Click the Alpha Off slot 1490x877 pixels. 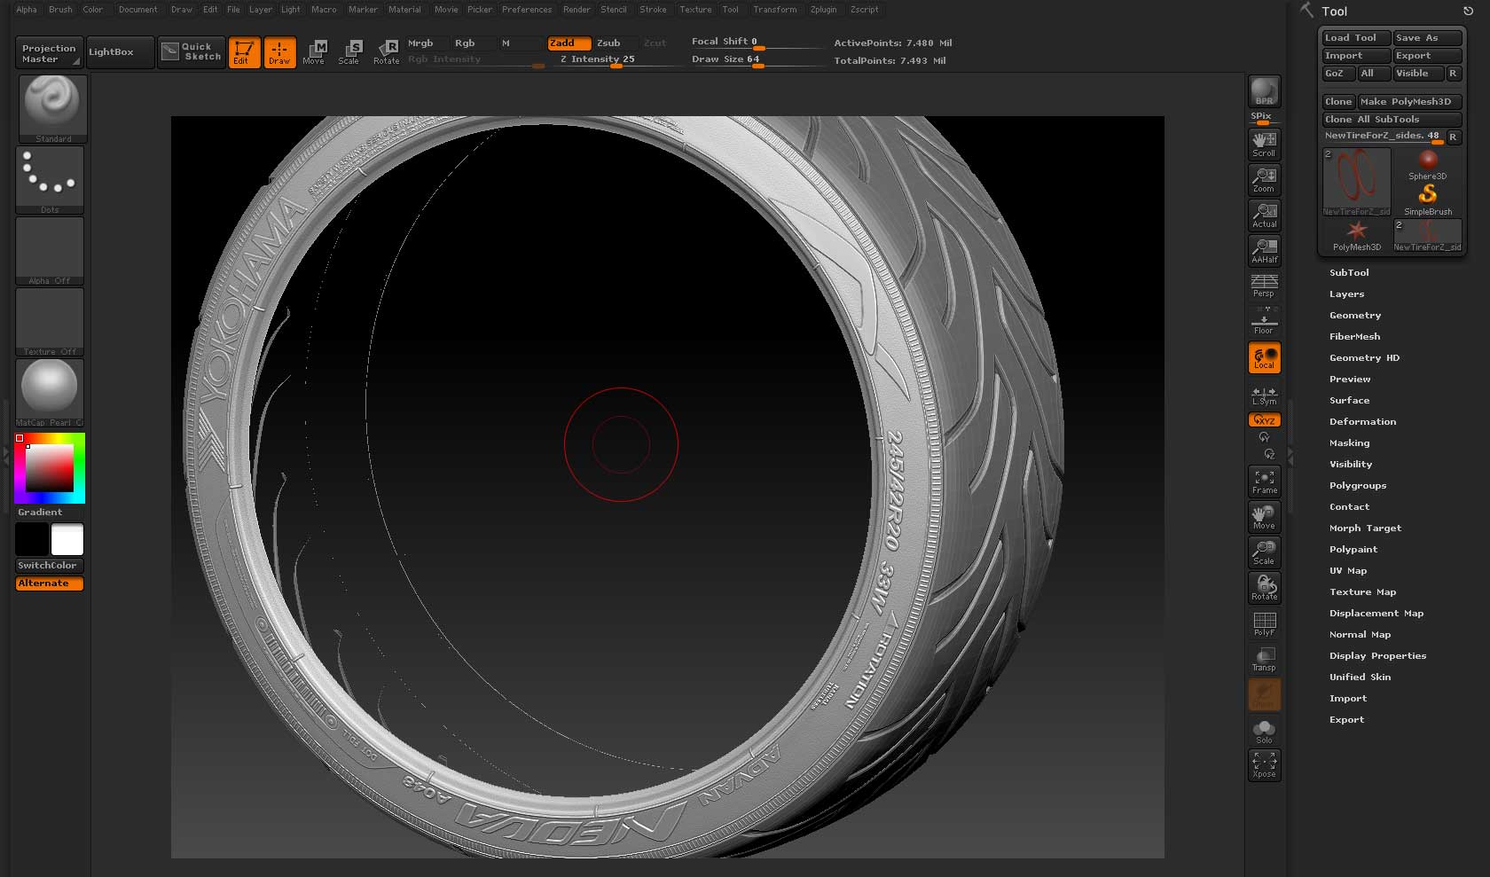(50, 251)
